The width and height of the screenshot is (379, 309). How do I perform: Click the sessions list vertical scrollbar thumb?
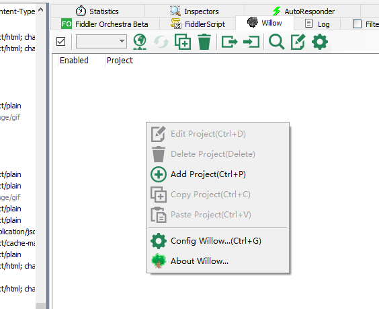coord(40,306)
